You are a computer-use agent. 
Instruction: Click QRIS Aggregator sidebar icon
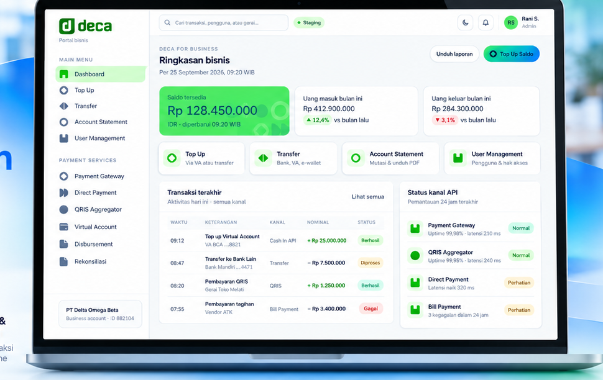point(64,209)
